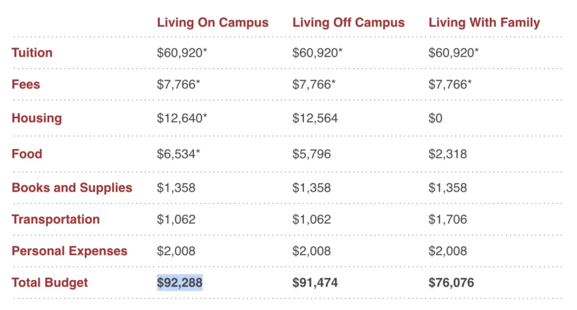Screen dimensions: 577x310
Task: Click the Tuition row label
Action: pos(32,53)
